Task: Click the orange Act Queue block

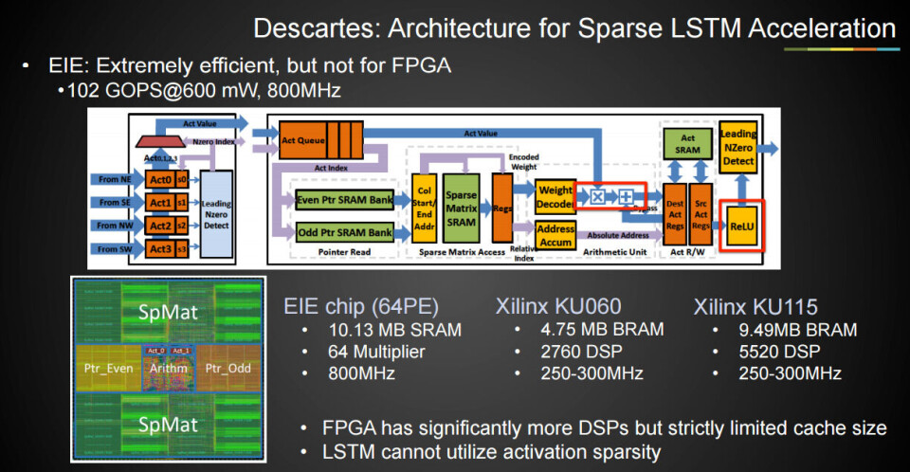Action: coord(321,140)
